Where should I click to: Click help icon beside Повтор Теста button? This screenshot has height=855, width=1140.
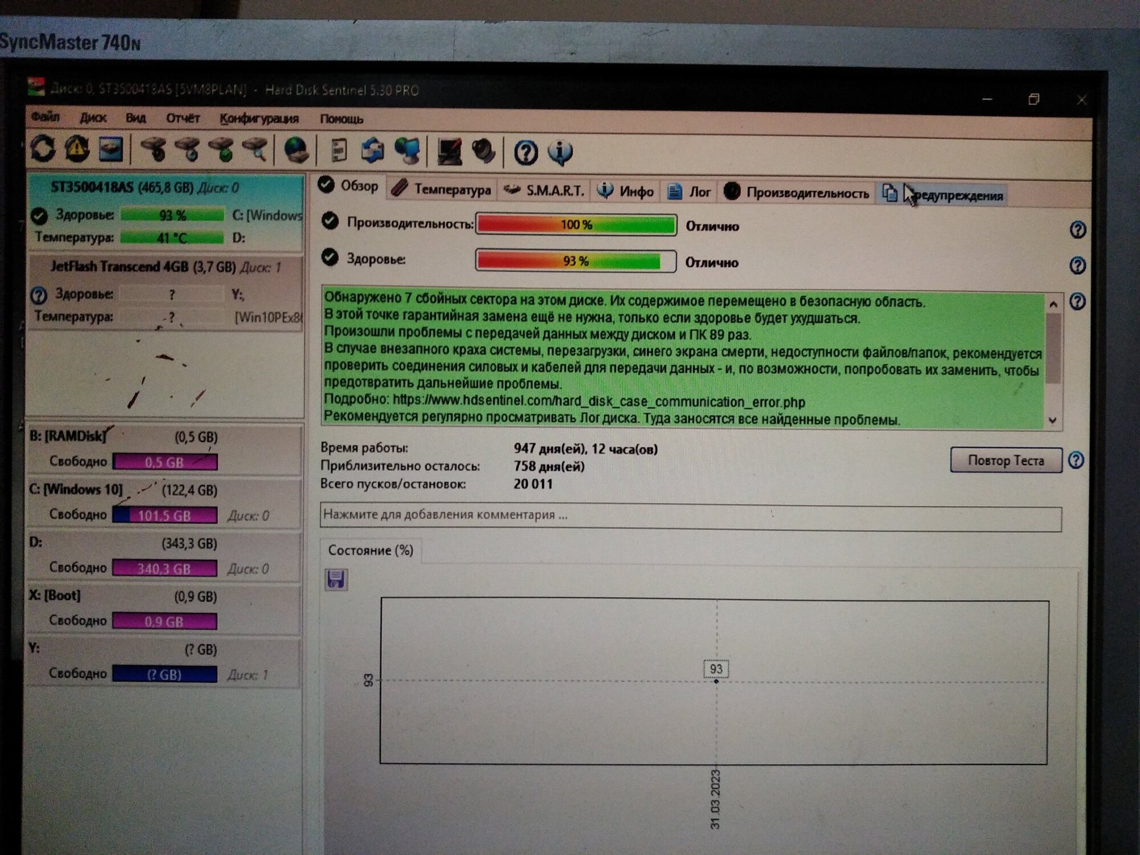[1076, 460]
